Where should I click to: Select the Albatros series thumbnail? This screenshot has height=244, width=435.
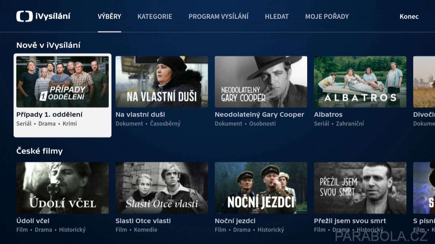360,82
